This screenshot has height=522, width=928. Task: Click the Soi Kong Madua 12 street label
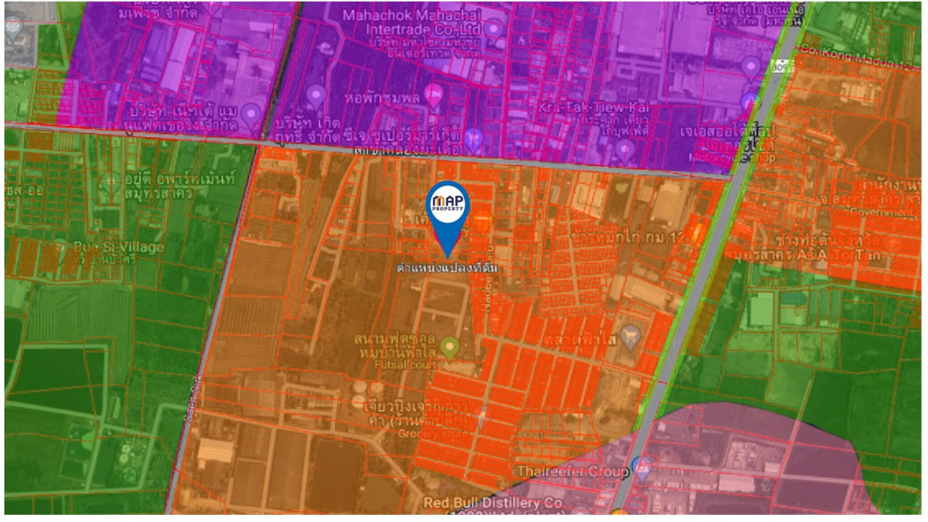(x=855, y=57)
